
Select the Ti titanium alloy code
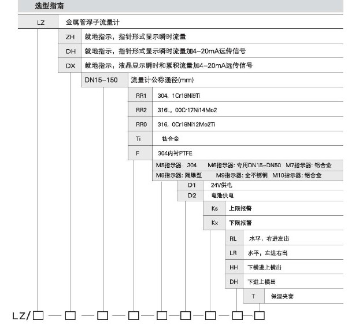coord(139,139)
